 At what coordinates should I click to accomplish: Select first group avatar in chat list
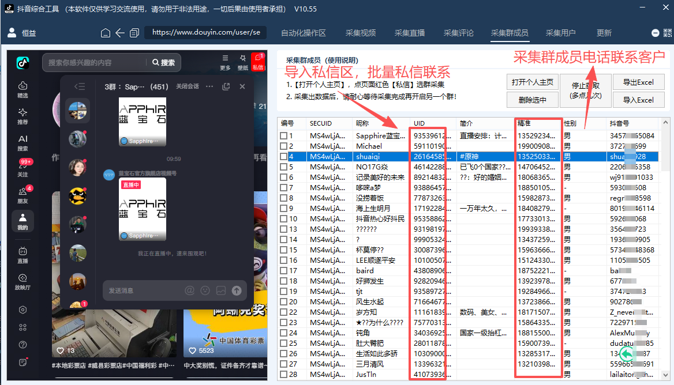click(78, 110)
